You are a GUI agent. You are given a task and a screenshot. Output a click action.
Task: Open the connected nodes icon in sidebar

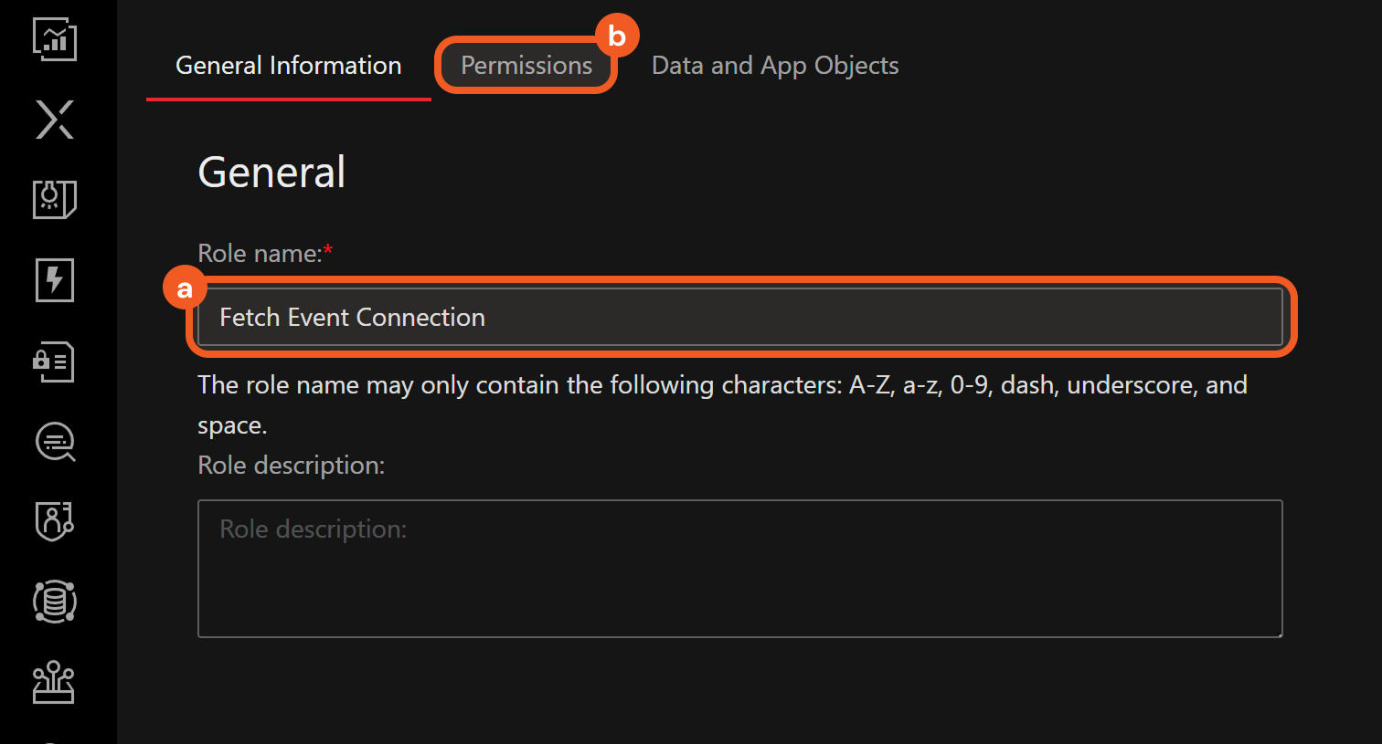click(x=55, y=682)
